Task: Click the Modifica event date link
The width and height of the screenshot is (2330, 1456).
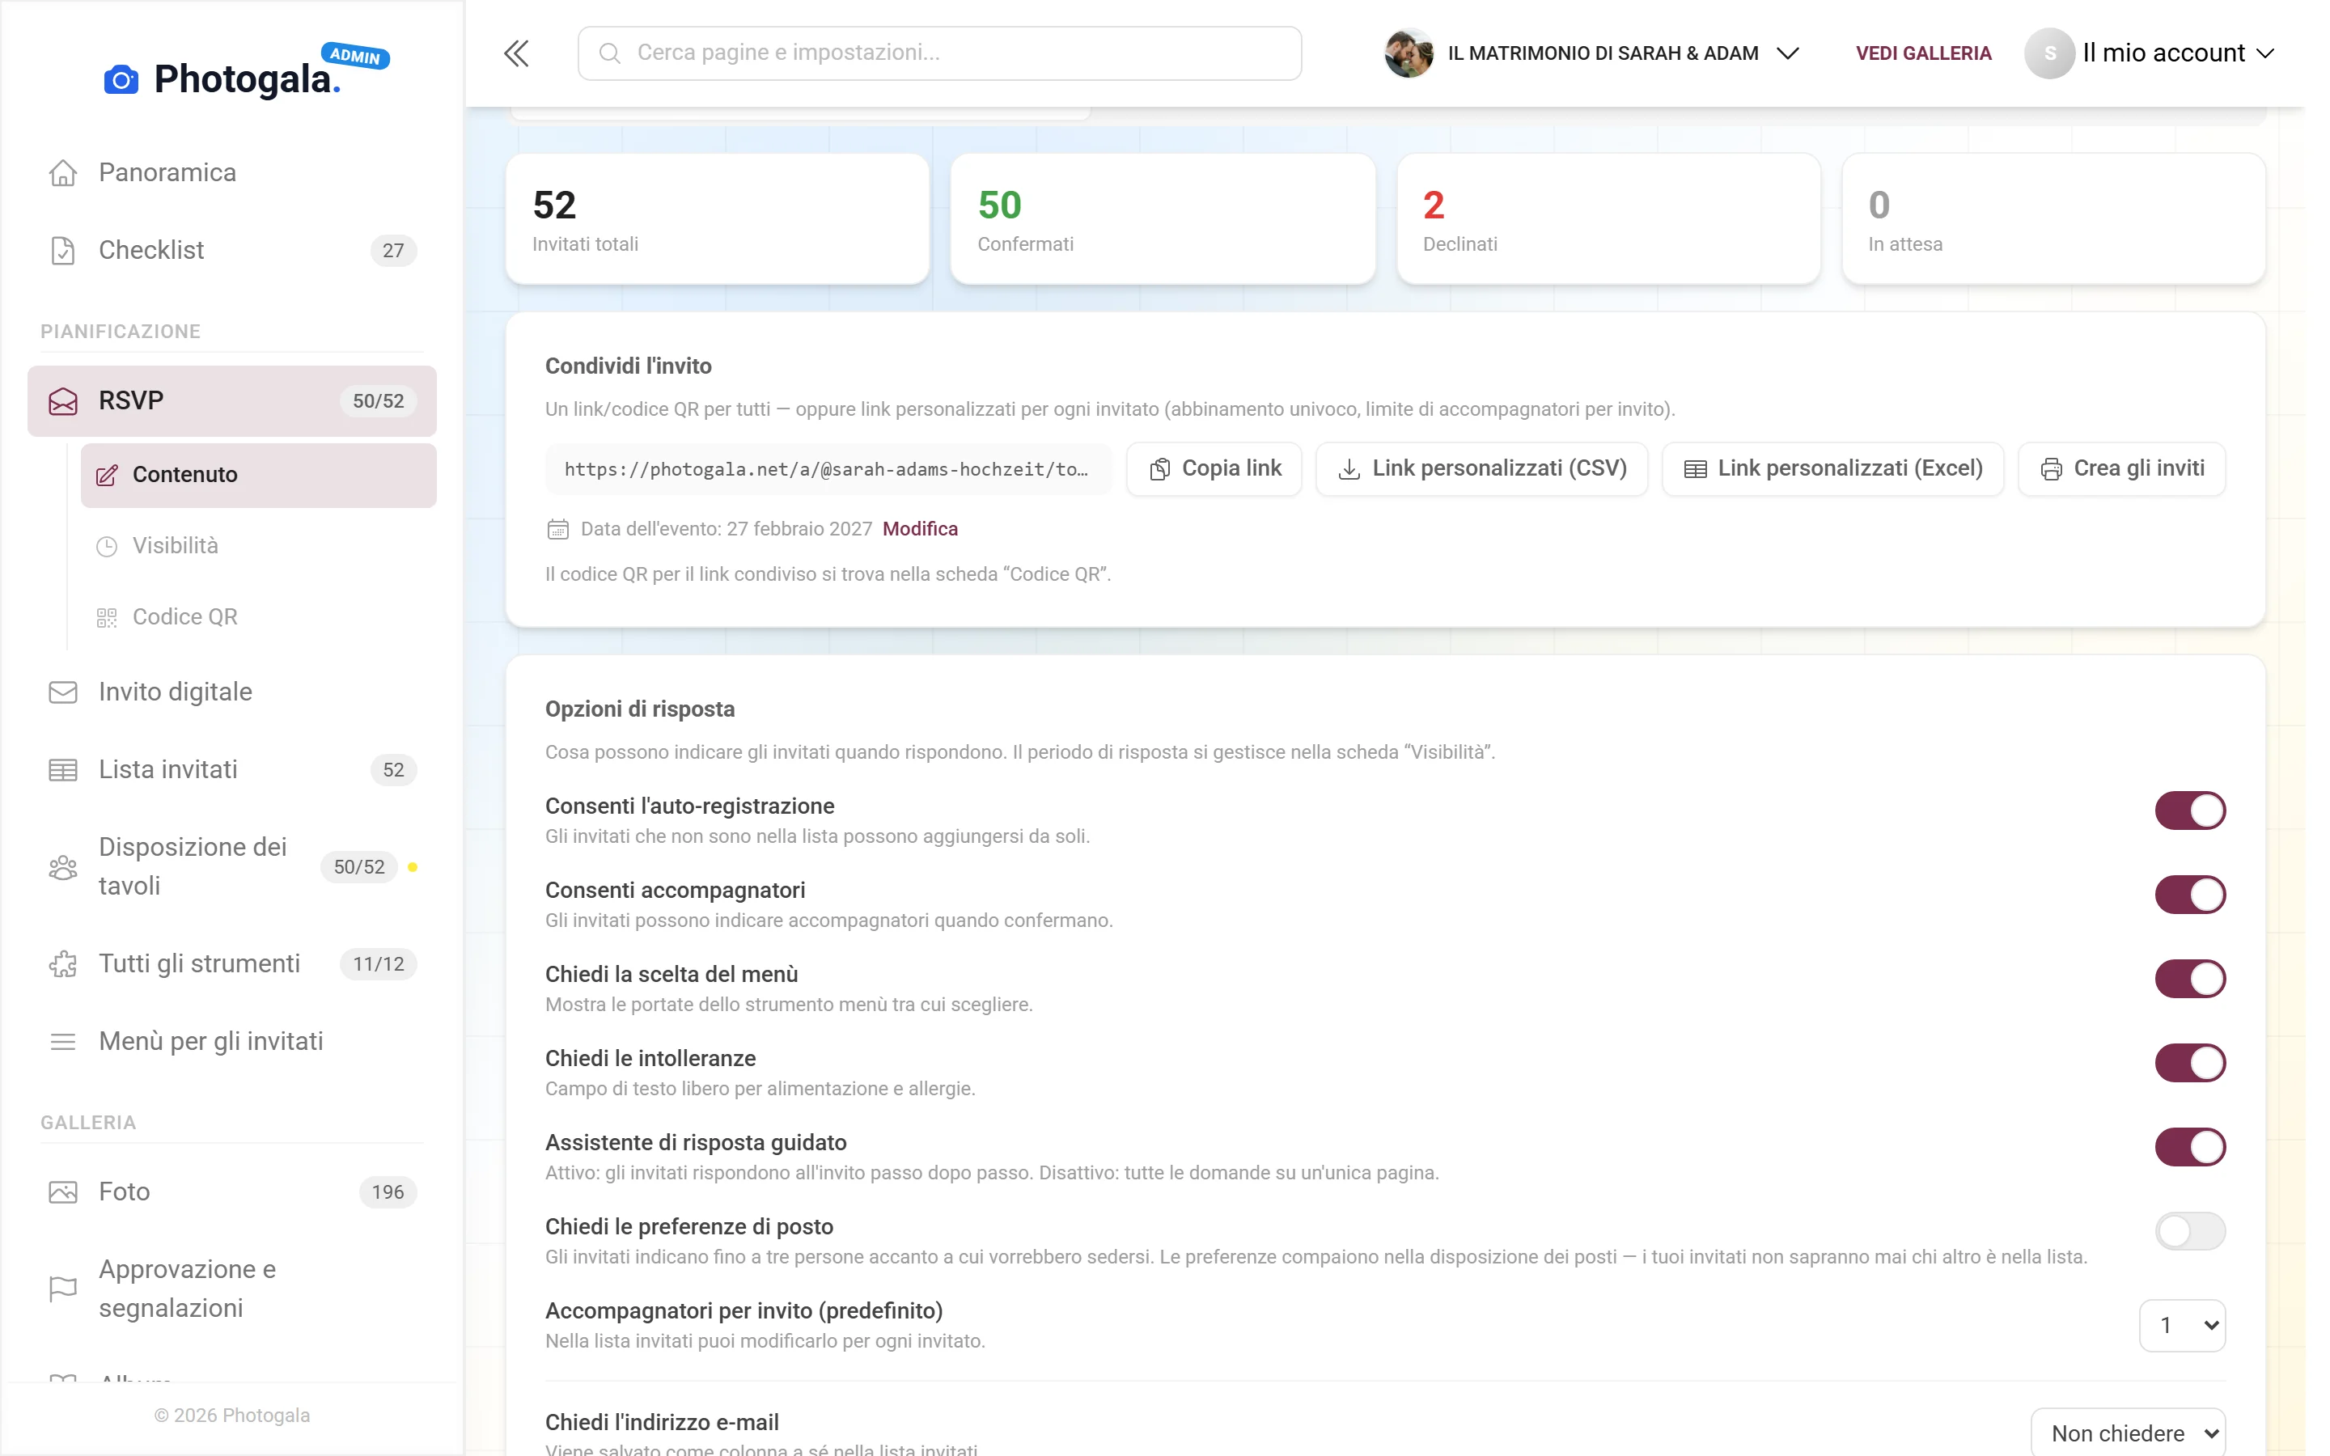Action: point(920,529)
